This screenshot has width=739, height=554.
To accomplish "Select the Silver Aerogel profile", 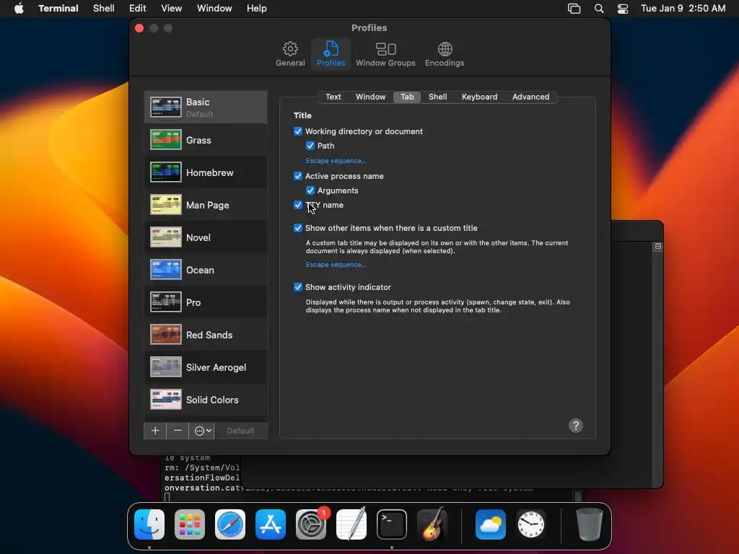I will pyautogui.click(x=206, y=367).
